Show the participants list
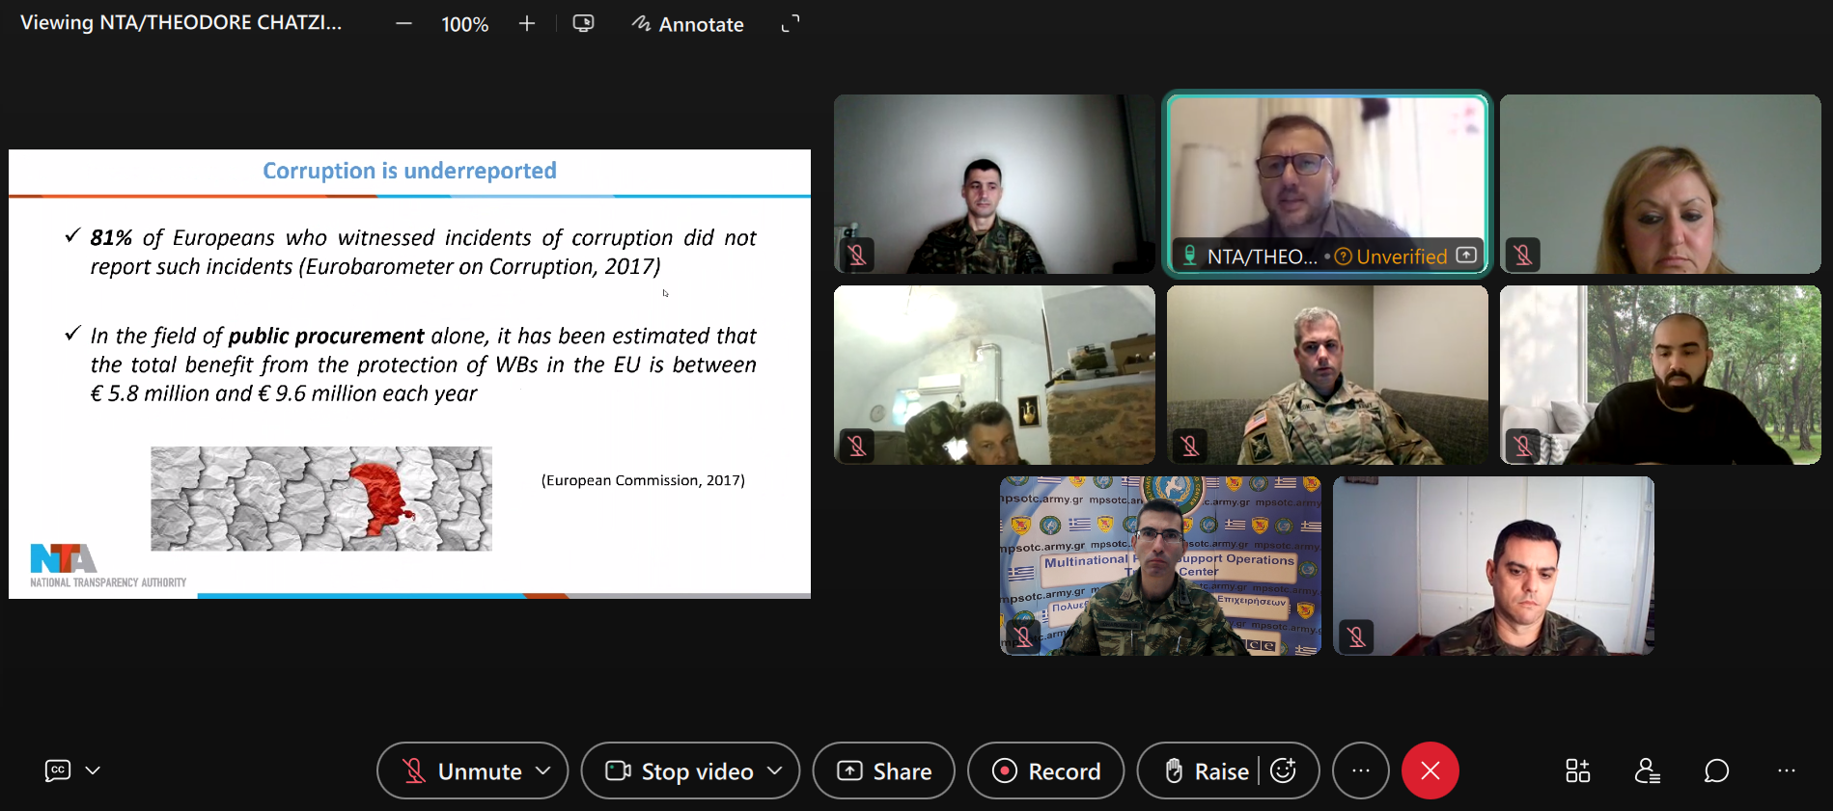This screenshot has width=1833, height=811. (1647, 770)
